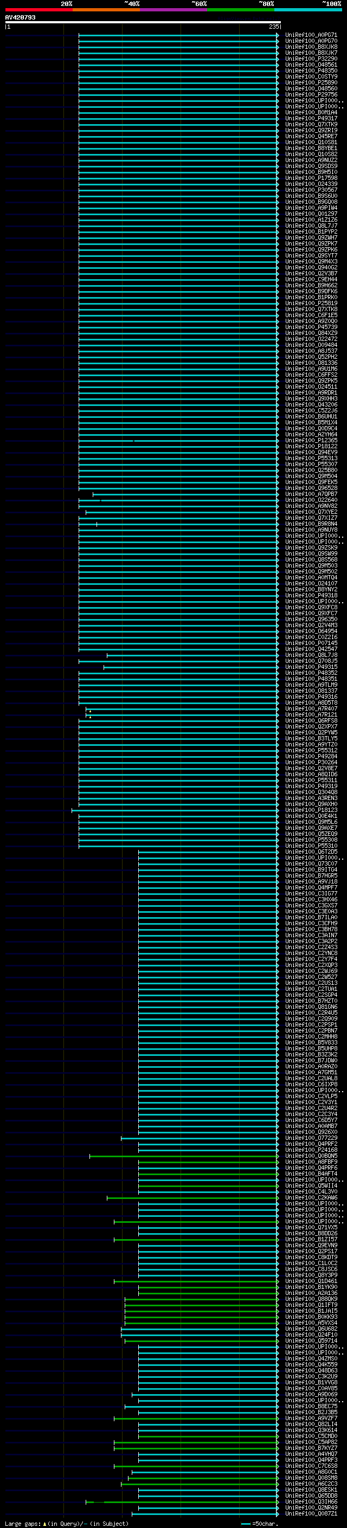347x1528 pixels.
Task: Open hit UniRef100_A0PG71
Action: point(311,35)
